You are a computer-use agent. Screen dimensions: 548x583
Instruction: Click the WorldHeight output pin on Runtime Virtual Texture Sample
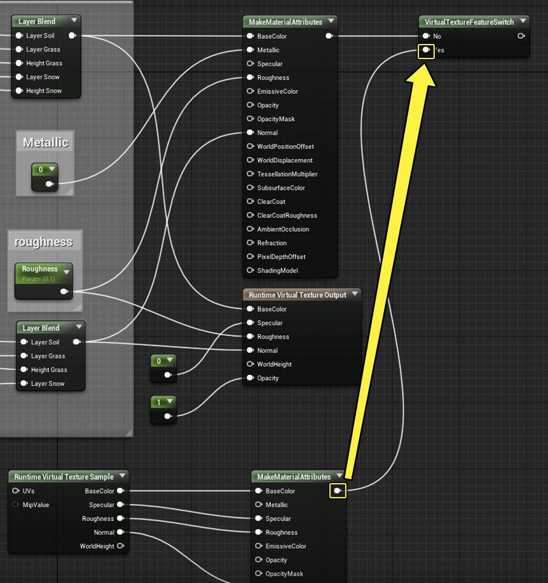coord(120,546)
